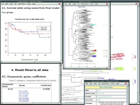This screenshot has height=105, width=140.
Task: Open the File menu in SignS results window
Action: (x=3, y=4)
